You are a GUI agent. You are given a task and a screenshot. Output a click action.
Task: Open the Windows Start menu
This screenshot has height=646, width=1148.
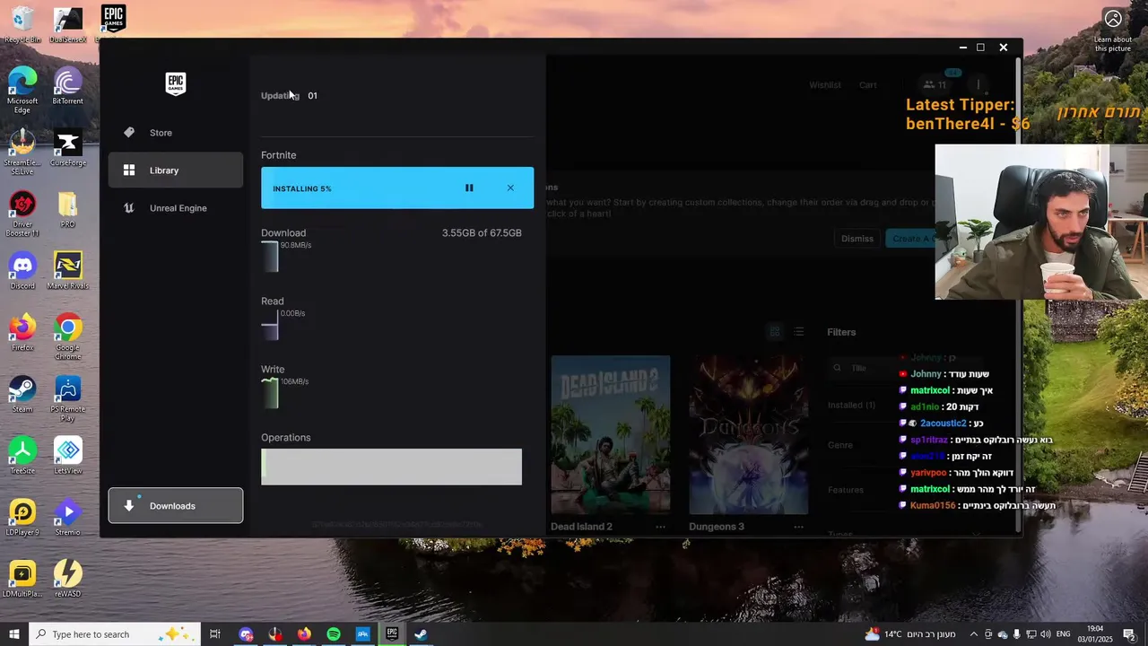pos(14,634)
